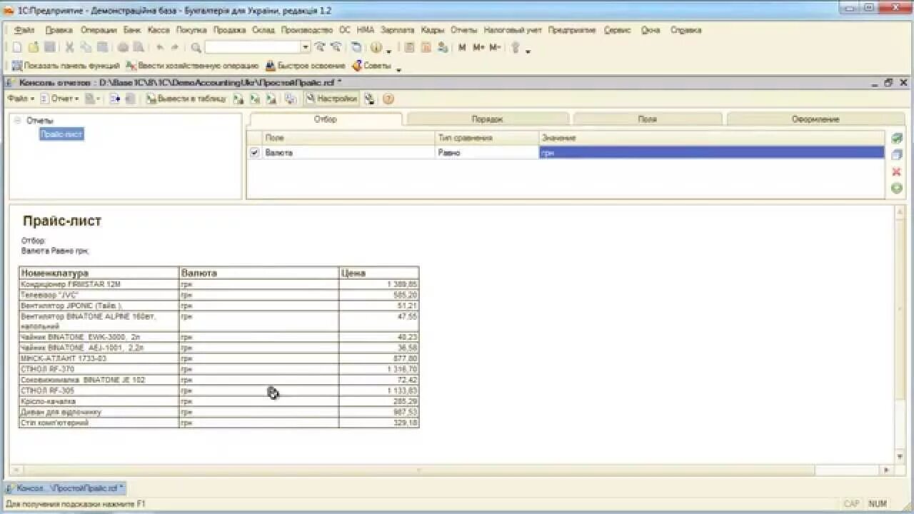Click Быстрое освоение button
The image size is (914, 514).
(306, 66)
